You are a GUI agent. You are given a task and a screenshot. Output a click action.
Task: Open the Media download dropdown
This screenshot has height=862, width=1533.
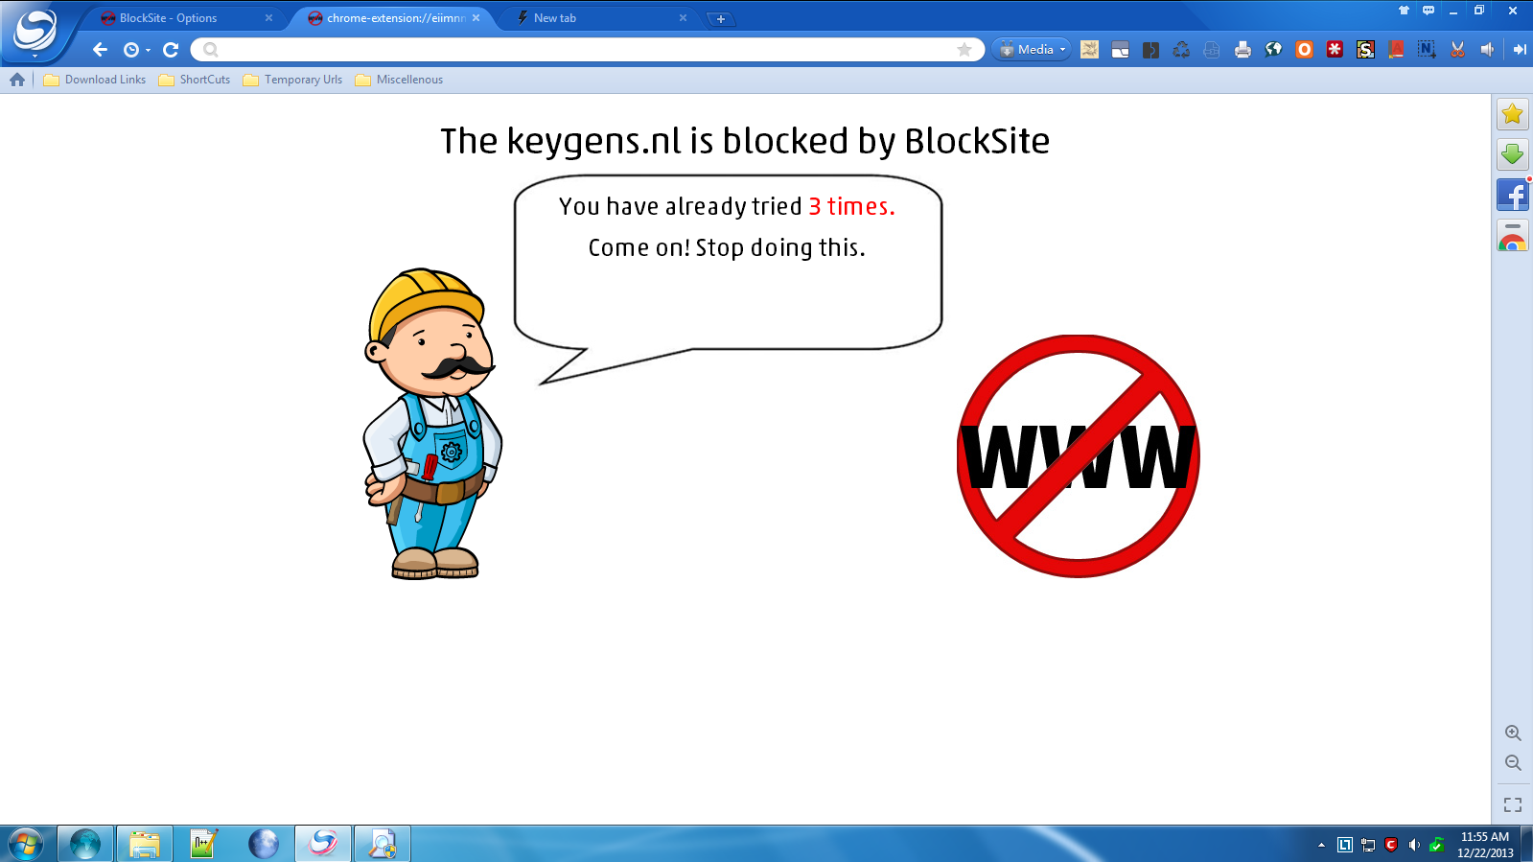(1033, 49)
